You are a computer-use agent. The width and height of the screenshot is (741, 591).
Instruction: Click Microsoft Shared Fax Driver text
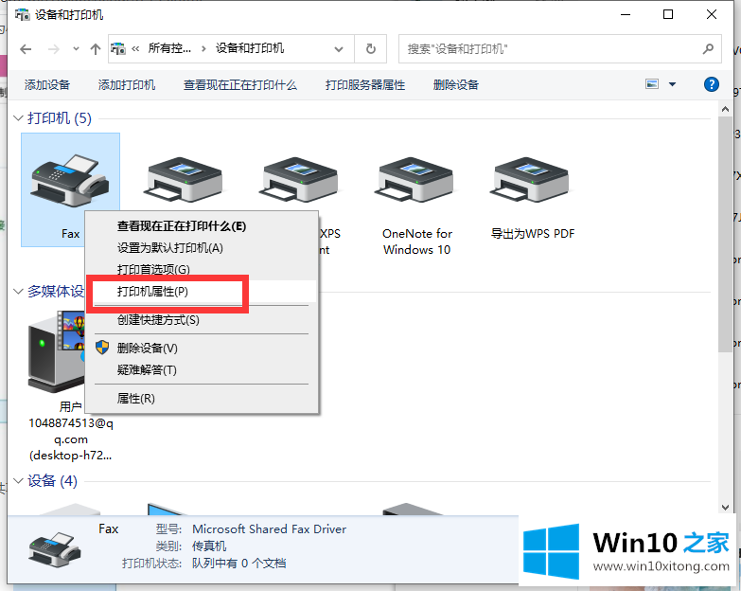click(x=269, y=529)
